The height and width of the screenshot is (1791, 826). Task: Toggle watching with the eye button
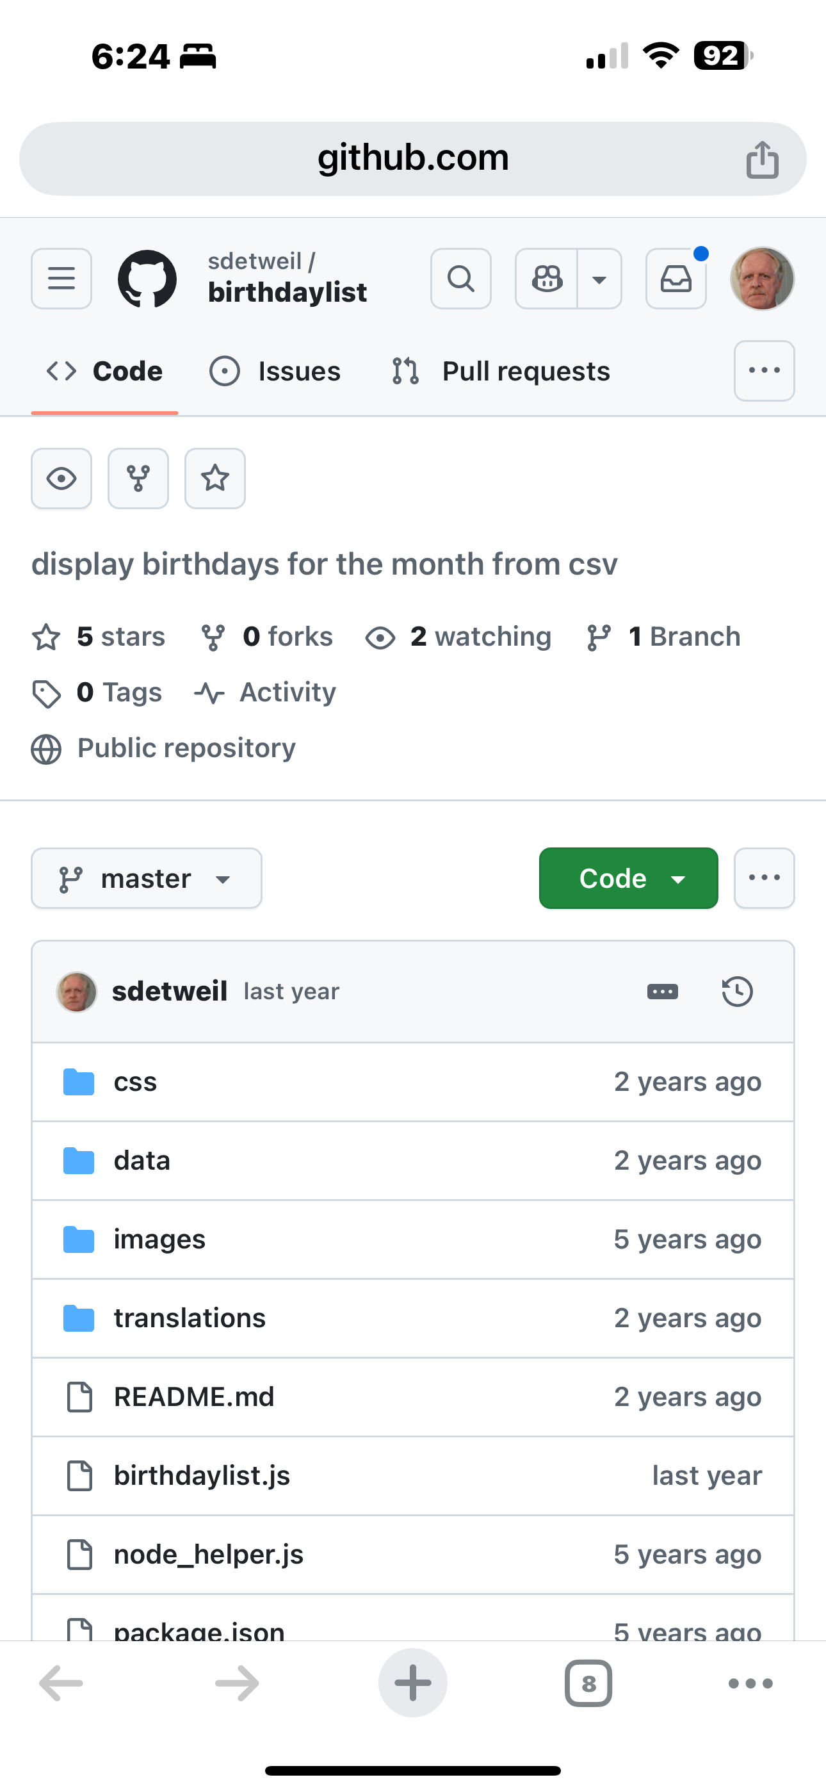61,478
